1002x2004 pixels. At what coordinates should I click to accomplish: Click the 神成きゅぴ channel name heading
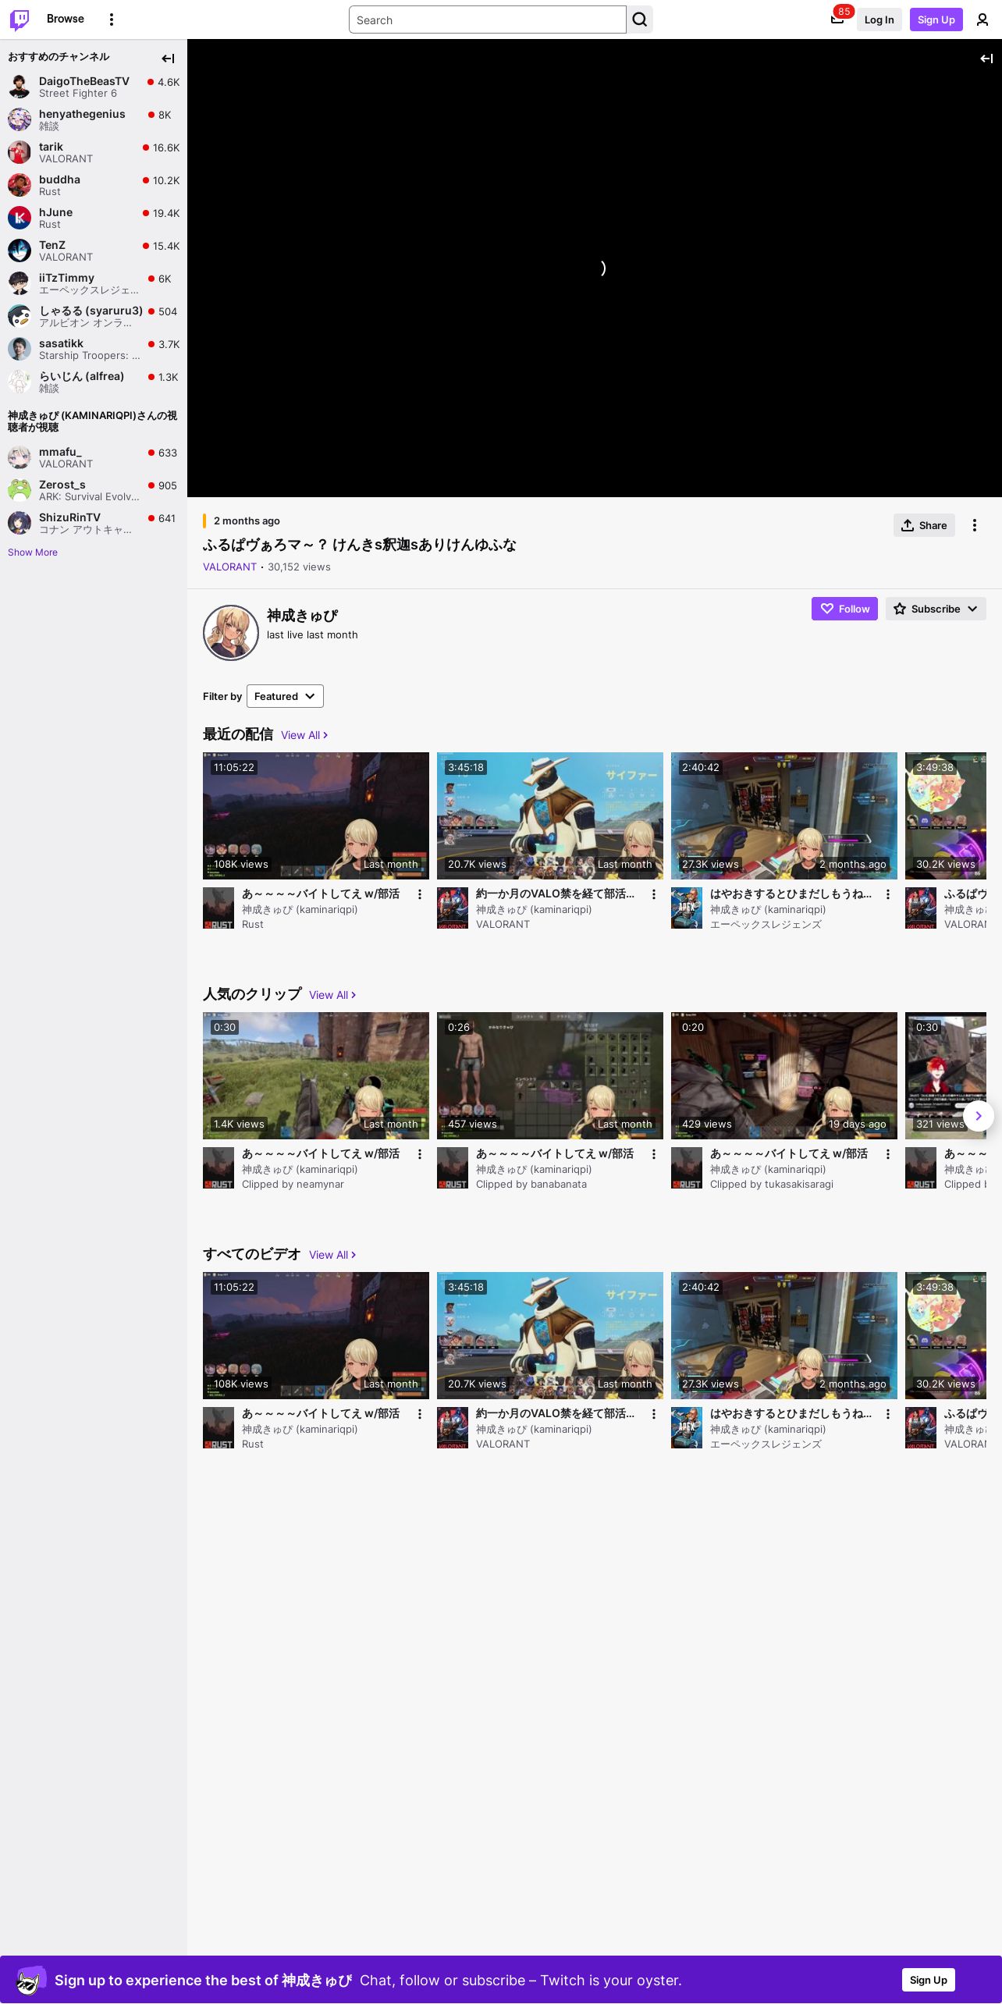click(302, 616)
